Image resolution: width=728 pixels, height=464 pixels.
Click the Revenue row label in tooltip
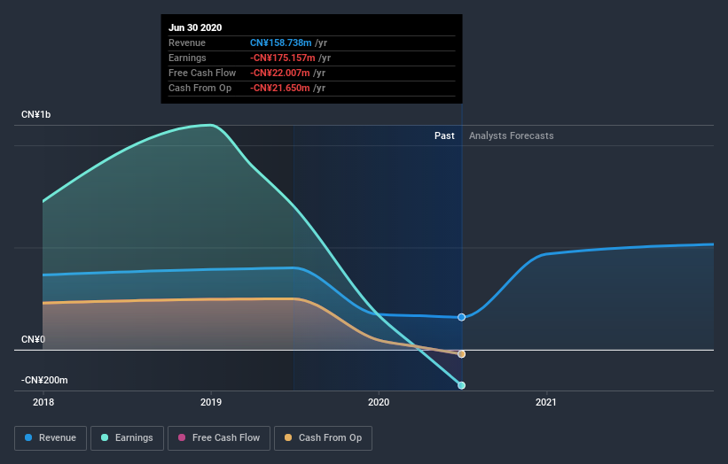[x=186, y=43]
